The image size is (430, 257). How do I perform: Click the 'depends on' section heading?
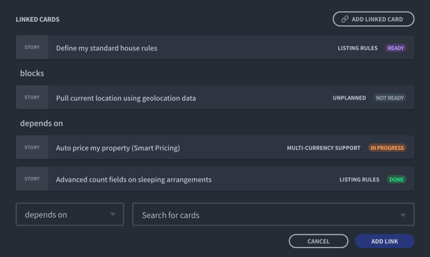[x=41, y=123]
